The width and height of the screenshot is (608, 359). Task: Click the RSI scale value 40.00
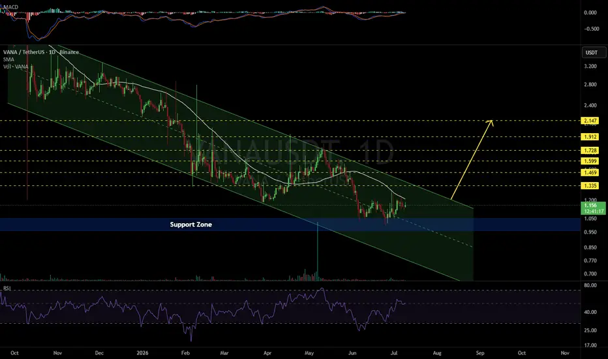click(590, 312)
